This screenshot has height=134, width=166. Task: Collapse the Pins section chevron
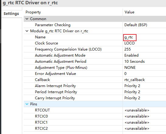pos(27,104)
